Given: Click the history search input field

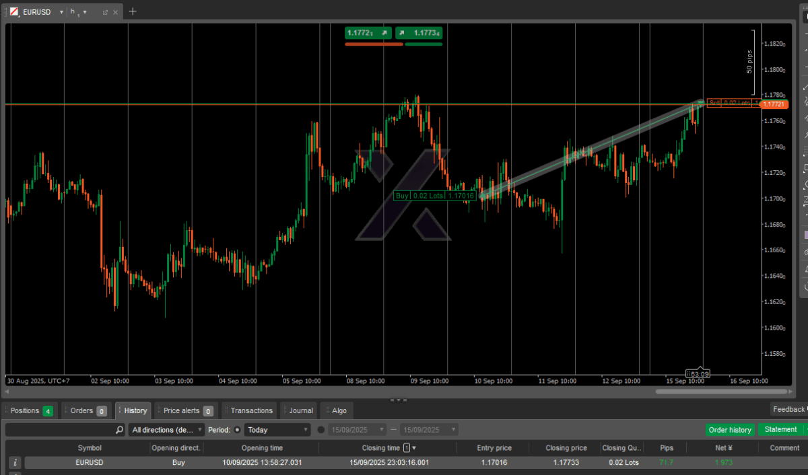Looking at the screenshot, I should point(59,429).
